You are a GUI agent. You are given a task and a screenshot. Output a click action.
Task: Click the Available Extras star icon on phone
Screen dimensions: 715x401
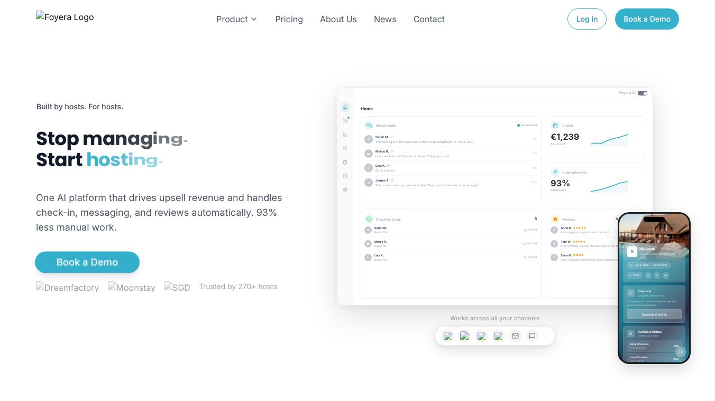point(630,333)
